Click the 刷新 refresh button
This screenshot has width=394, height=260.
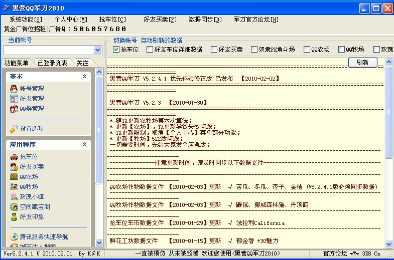coord(362,63)
